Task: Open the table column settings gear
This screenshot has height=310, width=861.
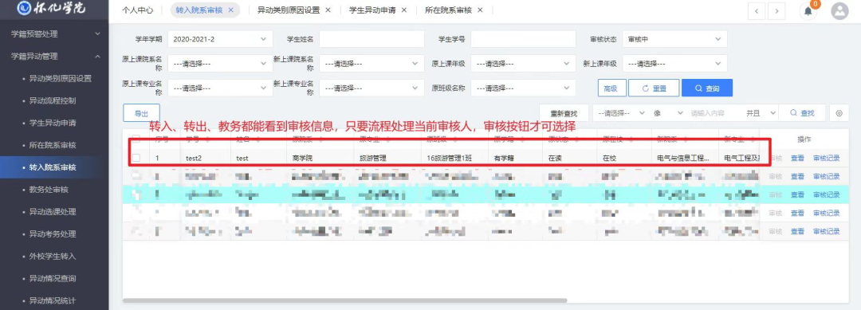Action: coord(839,113)
